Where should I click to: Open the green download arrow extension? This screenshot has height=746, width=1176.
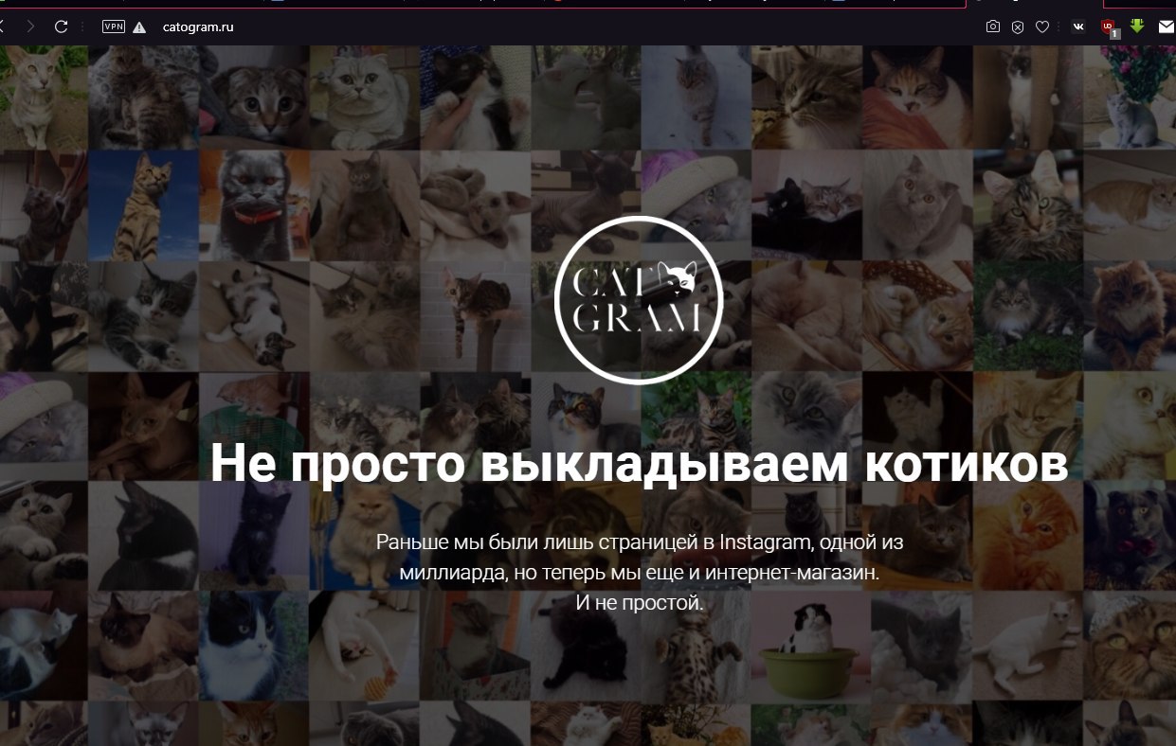click(x=1137, y=27)
